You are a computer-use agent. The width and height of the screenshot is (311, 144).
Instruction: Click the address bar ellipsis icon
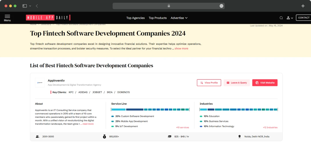click(x=221, y=6)
